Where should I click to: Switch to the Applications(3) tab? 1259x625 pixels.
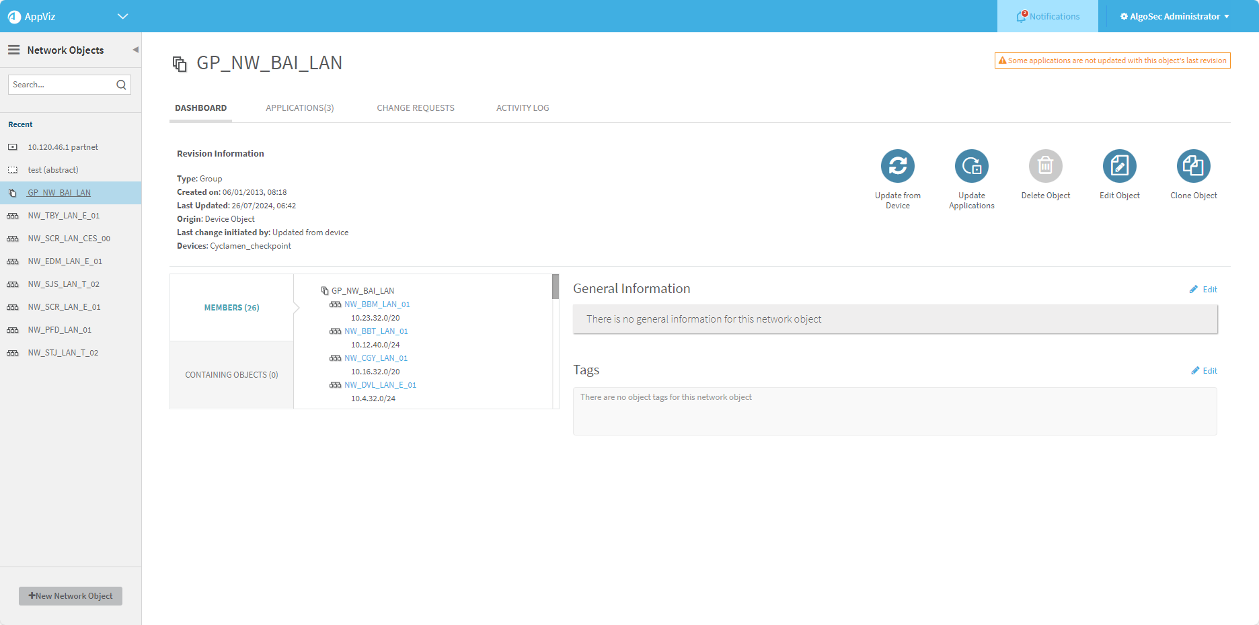(299, 108)
